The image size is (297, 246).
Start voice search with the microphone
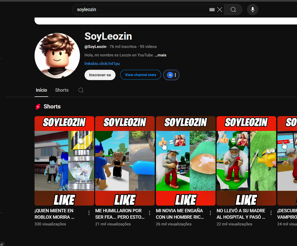click(253, 10)
